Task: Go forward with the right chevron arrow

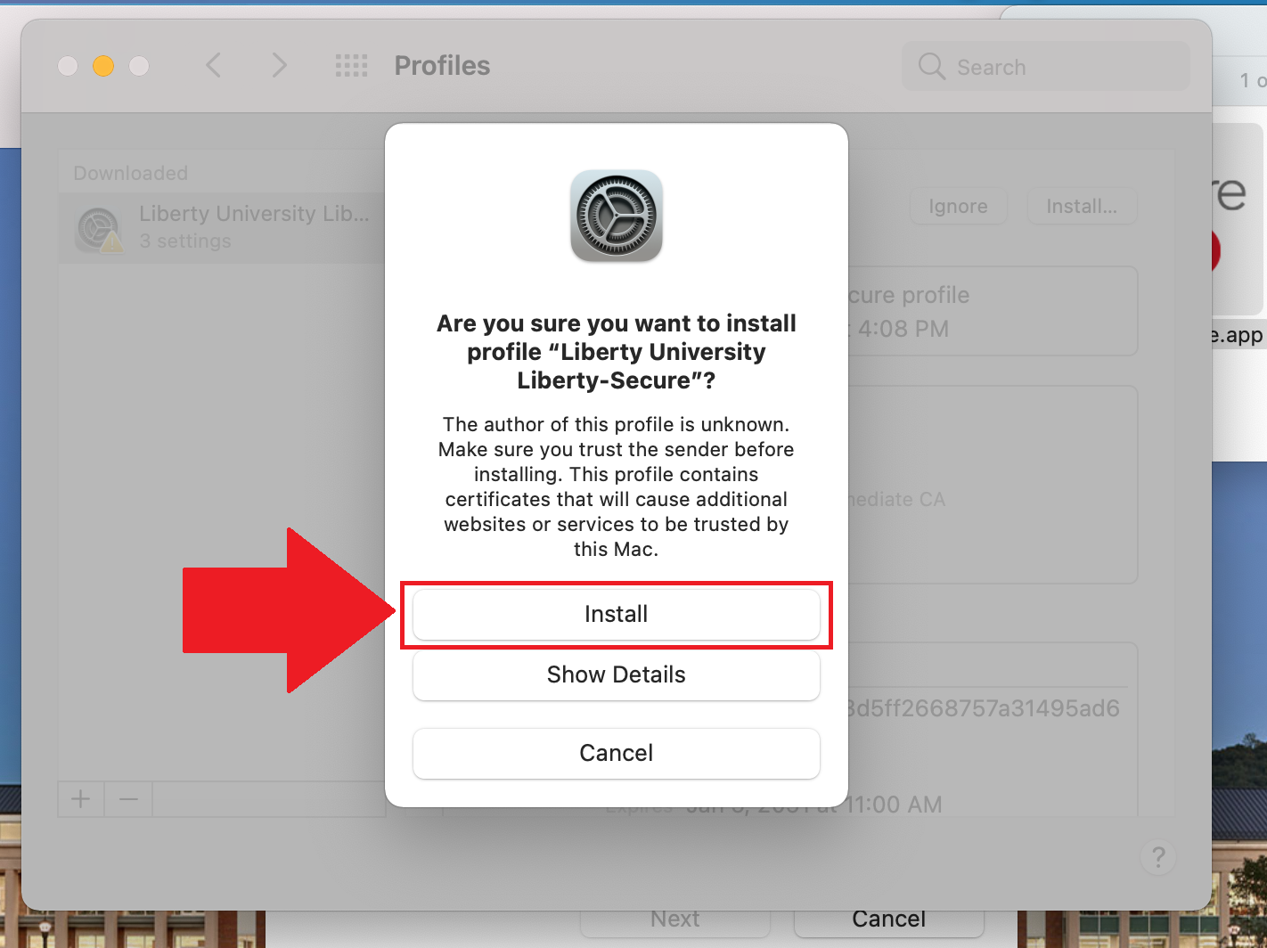Action: click(279, 65)
